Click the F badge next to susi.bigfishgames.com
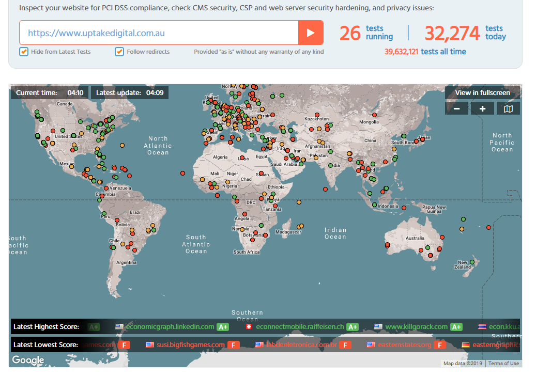This screenshot has width=551, height=377. tap(233, 345)
